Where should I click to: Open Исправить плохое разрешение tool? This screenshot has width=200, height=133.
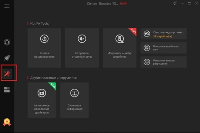coord(164,62)
